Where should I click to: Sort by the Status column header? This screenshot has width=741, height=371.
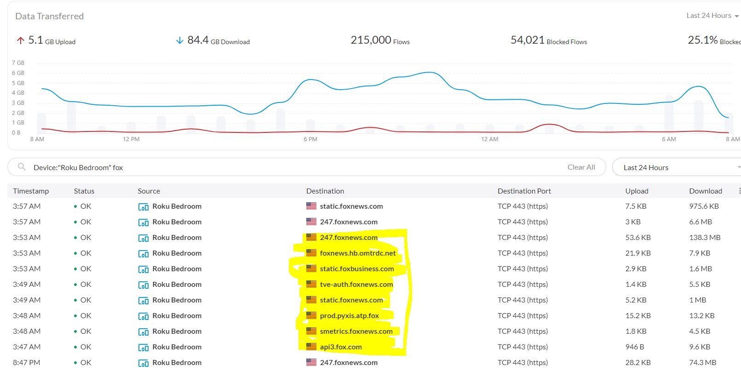pyautogui.click(x=84, y=191)
